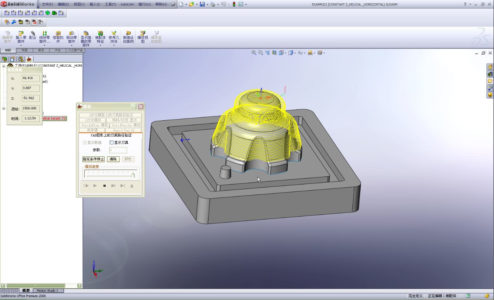Open the 文件(F) menu
The image size is (494, 300).
coord(47,4)
